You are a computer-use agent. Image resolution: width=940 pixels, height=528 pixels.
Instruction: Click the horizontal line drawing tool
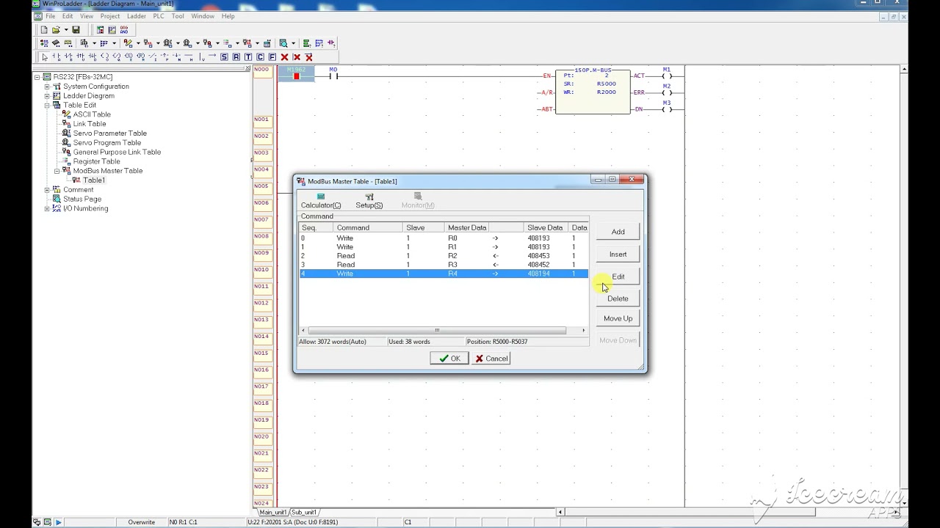[189, 57]
